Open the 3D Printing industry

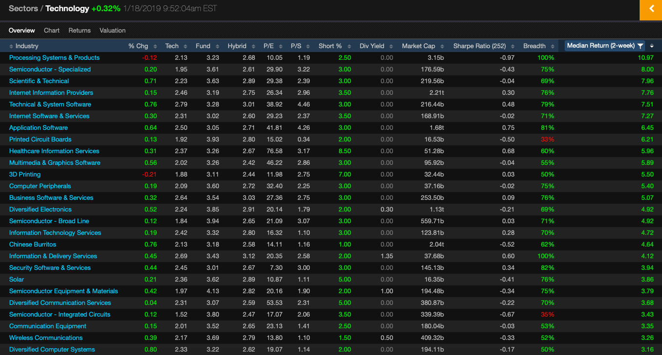[x=25, y=174]
